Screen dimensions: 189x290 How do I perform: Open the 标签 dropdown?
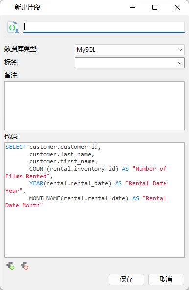click(130, 63)
